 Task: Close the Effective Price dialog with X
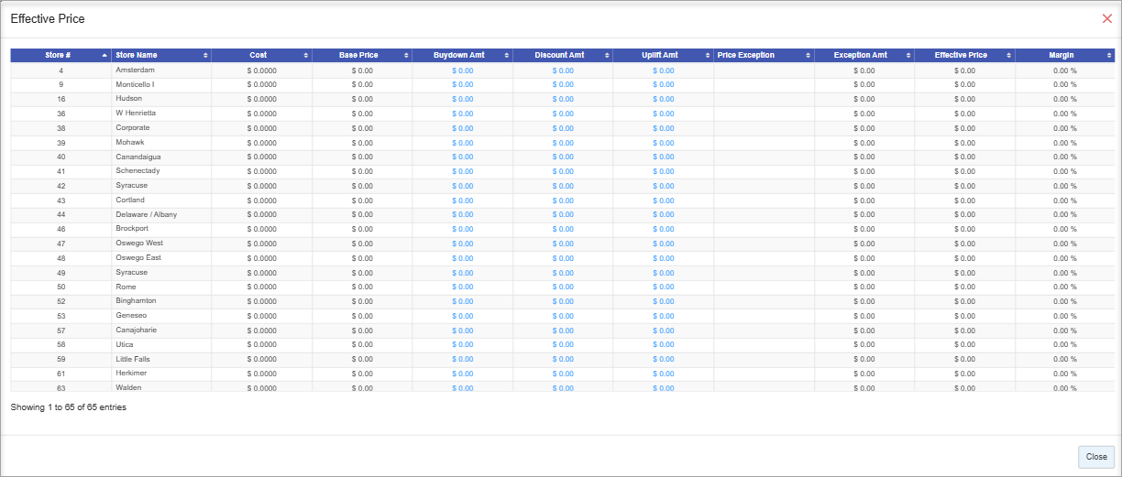tap(1106, 18)
